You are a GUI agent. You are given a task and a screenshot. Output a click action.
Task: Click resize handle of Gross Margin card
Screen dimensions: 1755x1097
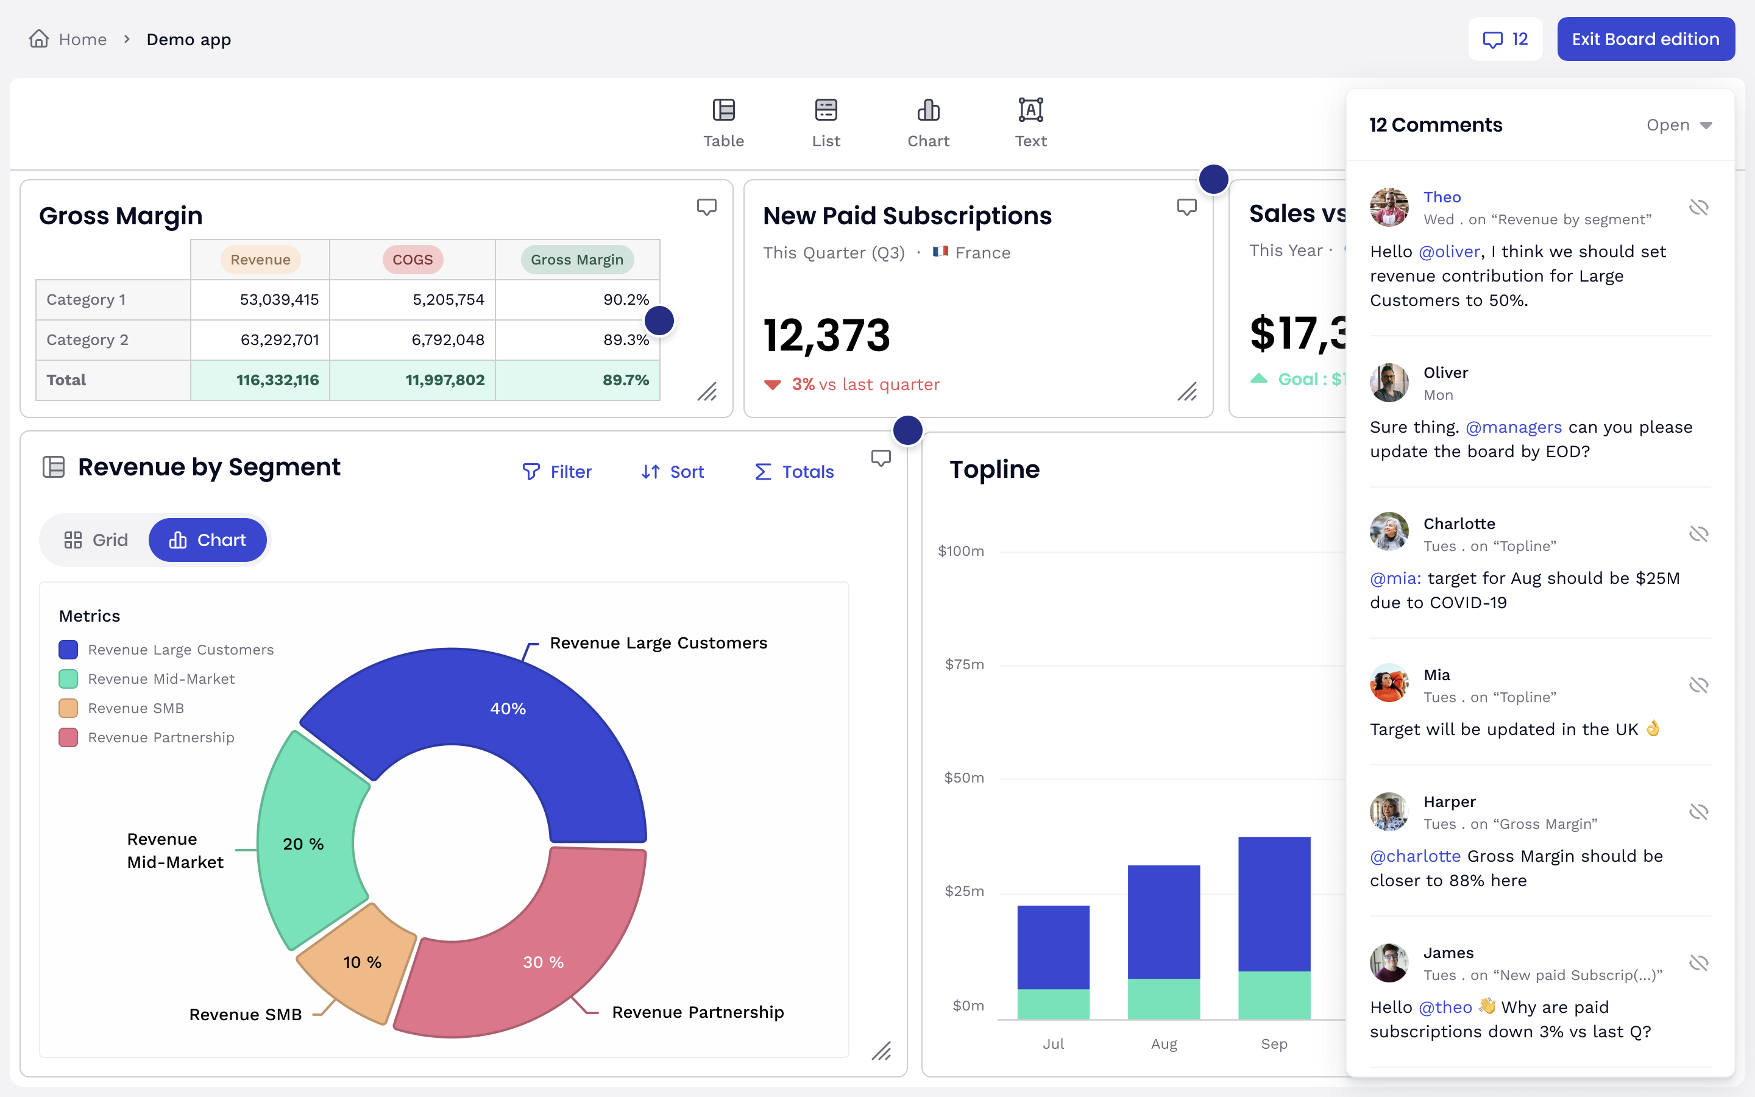coord(707,392)
